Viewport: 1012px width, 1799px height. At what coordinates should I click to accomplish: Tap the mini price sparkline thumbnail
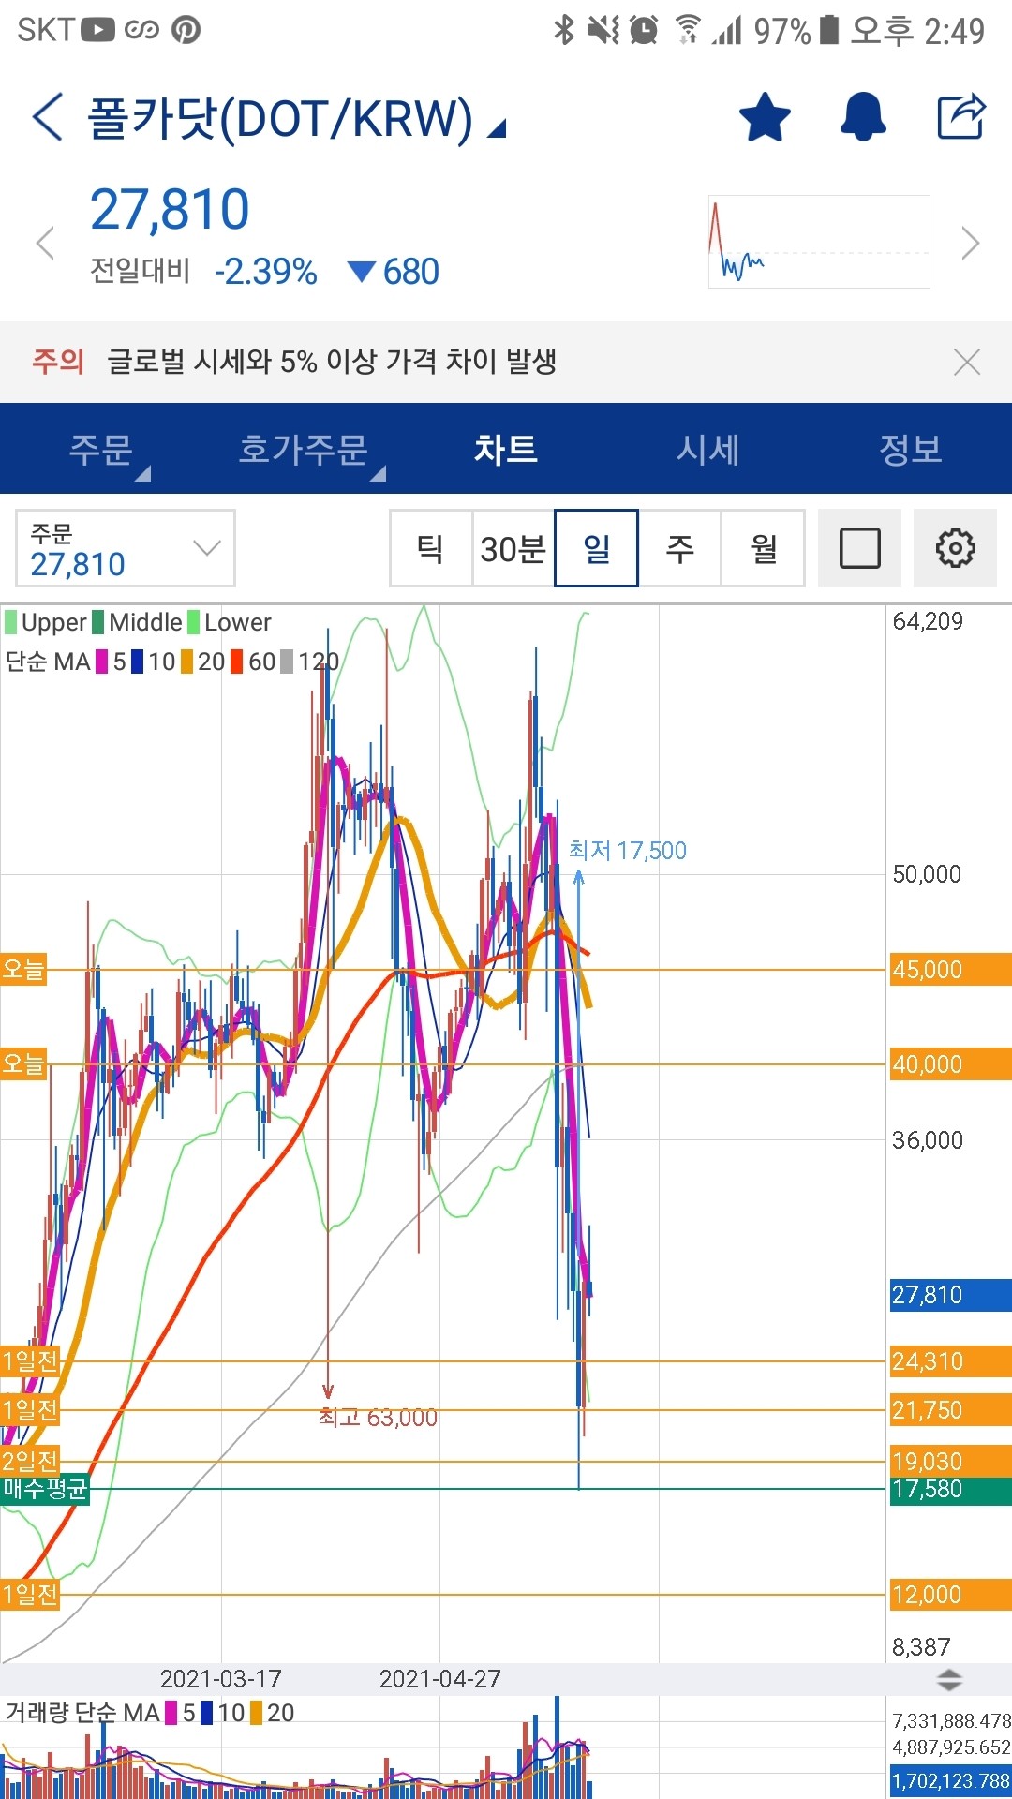(x=819, y=242)
